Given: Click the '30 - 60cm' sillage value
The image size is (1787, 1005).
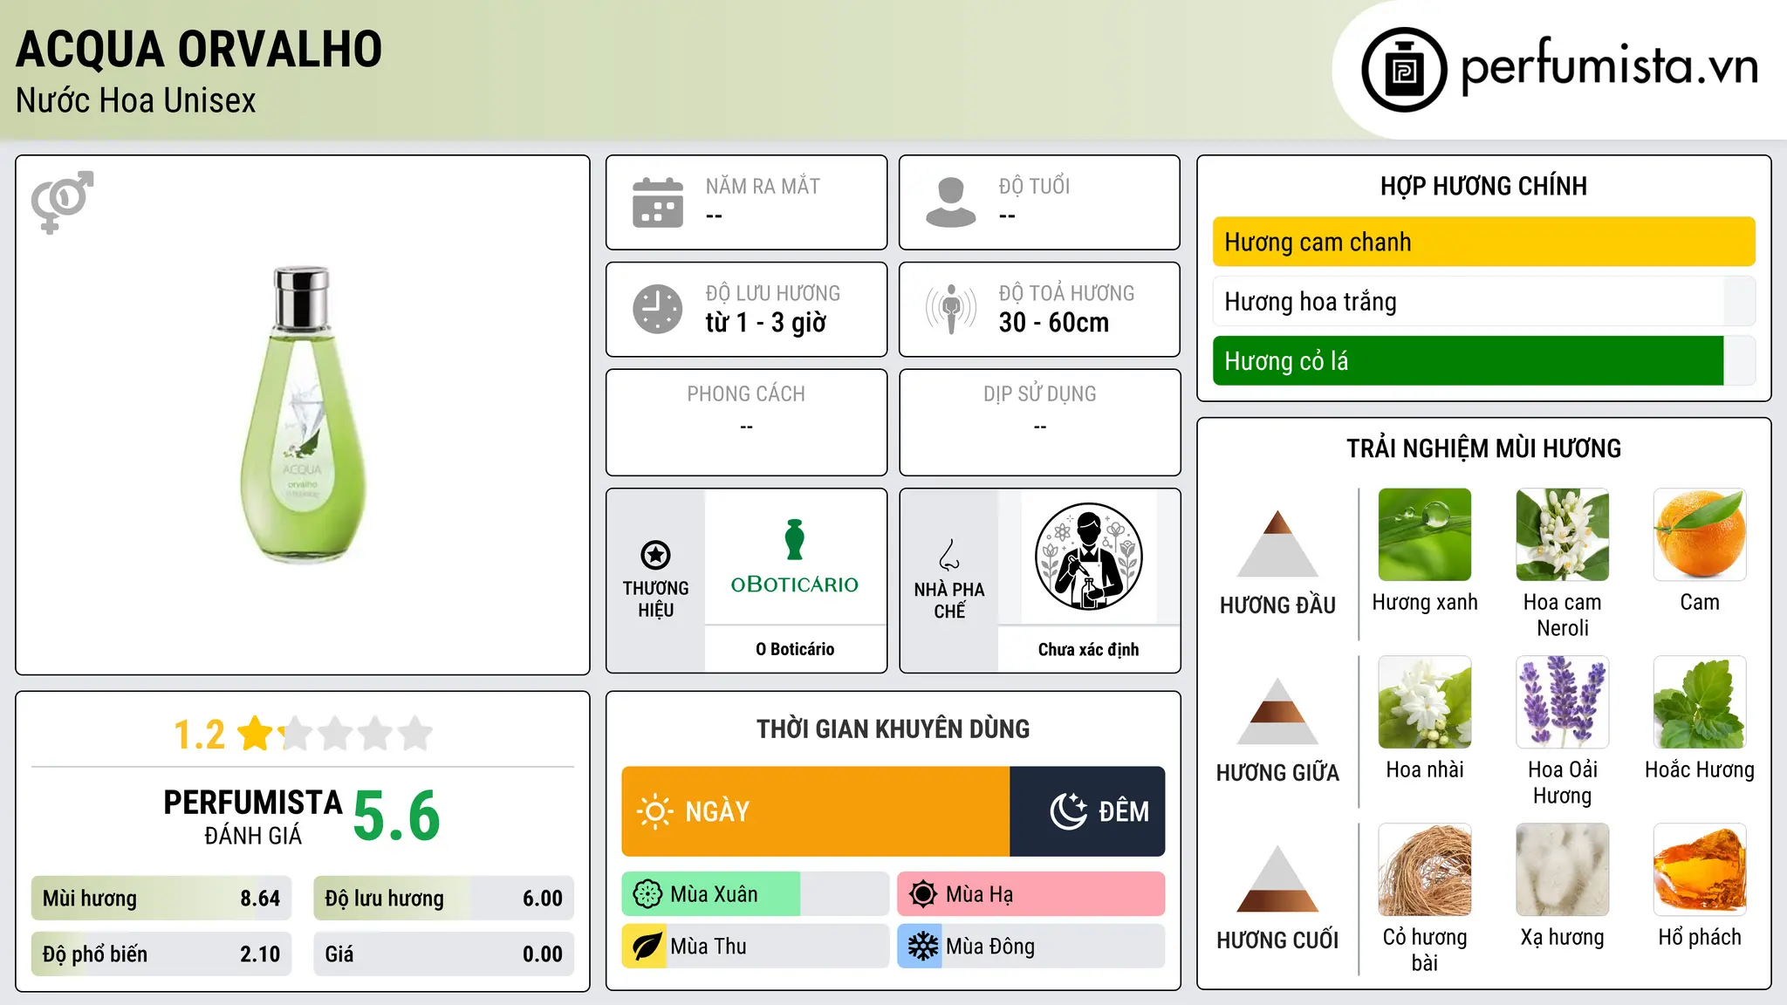Looking at the screenshot, I should click(1054, 323).
